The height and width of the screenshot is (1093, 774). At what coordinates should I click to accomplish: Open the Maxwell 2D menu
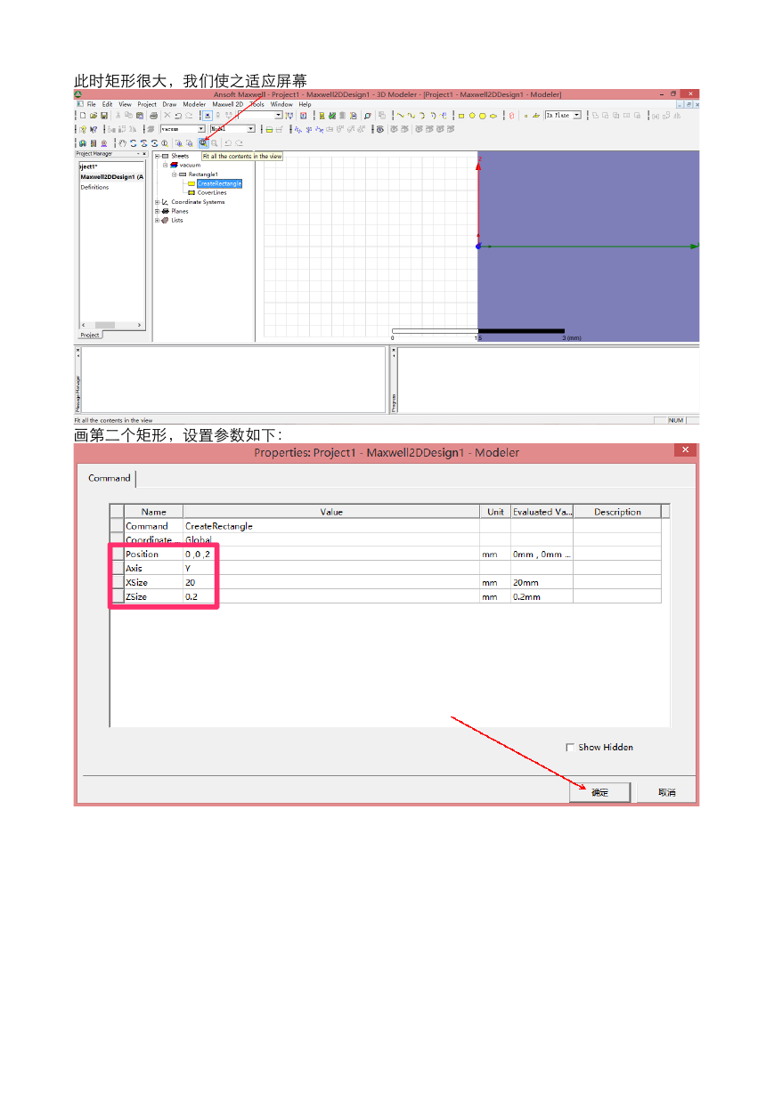click(x=227, y=104)
